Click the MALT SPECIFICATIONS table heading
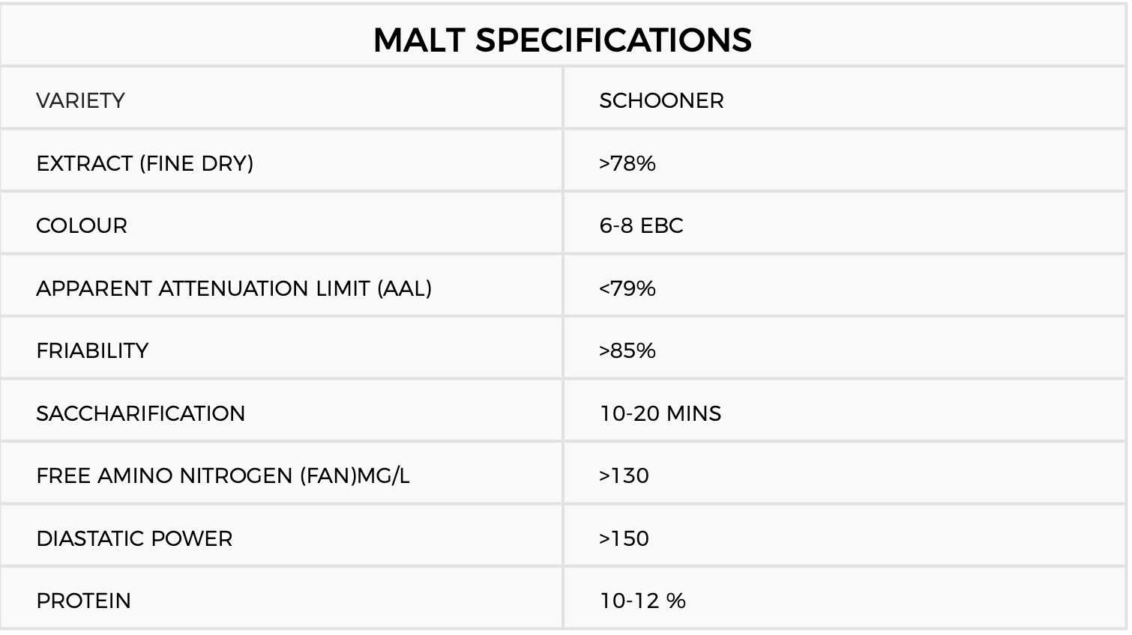 pos(562,40)
